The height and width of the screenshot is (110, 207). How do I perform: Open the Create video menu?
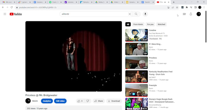[184, 14]
